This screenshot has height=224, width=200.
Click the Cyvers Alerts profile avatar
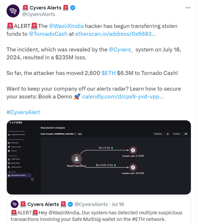(13, 11)
